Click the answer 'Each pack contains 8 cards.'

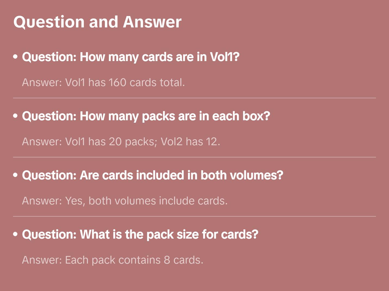112,260
